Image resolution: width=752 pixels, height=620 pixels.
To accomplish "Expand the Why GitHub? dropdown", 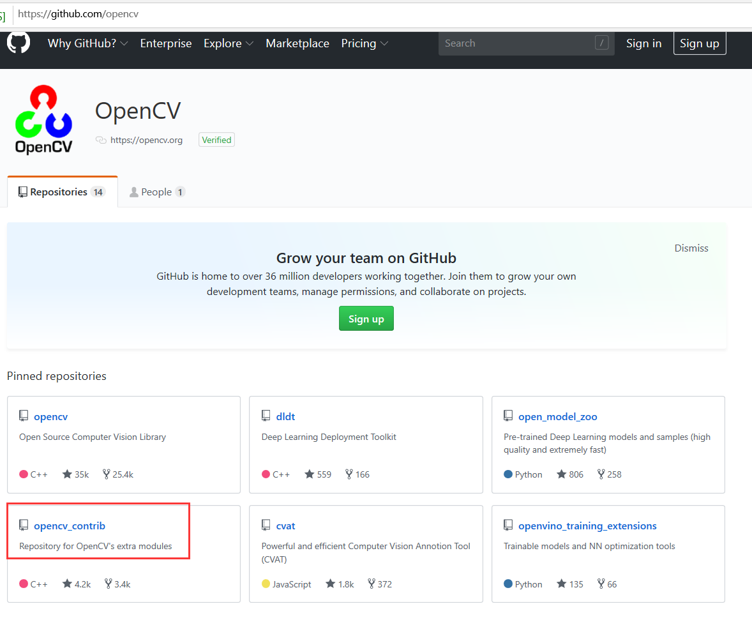I will (87, 43).
